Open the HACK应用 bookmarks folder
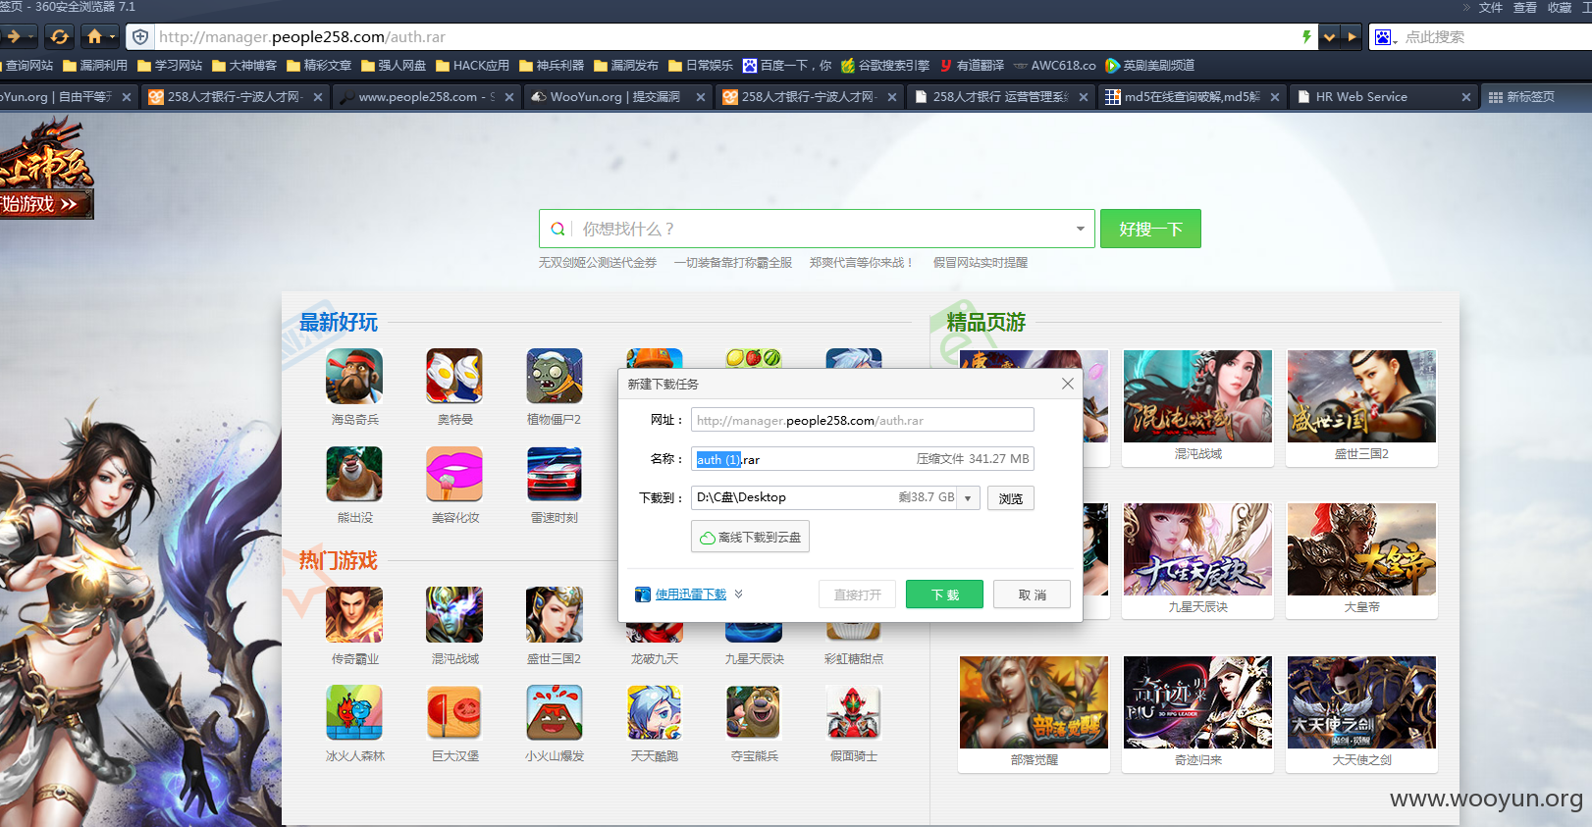The width and height of the screenshot is (1592, 827). tap(472, 66)
